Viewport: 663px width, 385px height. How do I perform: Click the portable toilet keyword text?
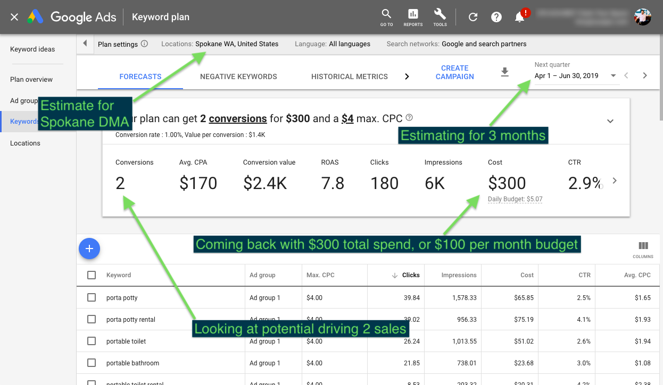[126, 341]
